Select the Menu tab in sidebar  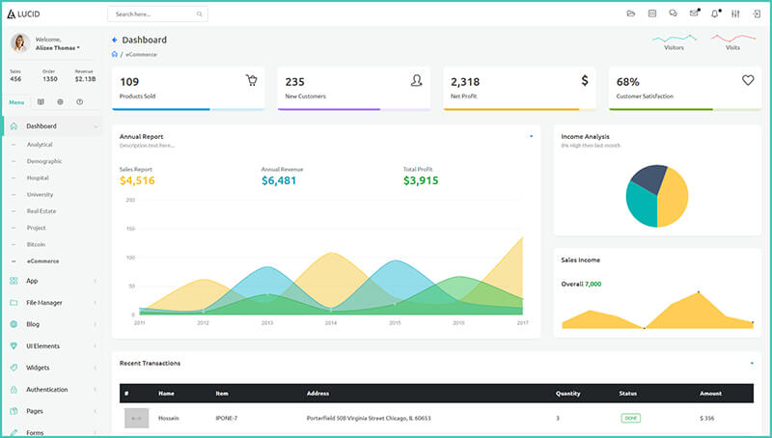point(16,102)
